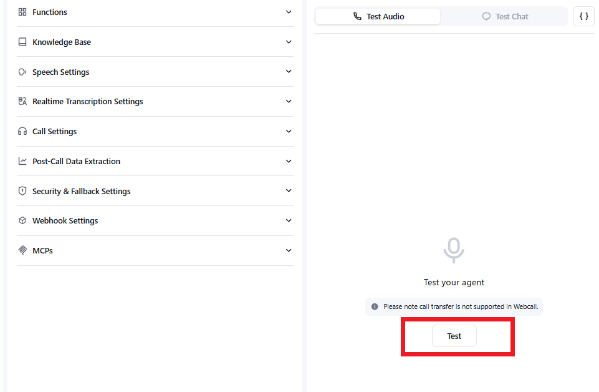Click the chat bubble icon on Test Chat
This screenshot has width=599, height=392.
[x=487, y=16]
